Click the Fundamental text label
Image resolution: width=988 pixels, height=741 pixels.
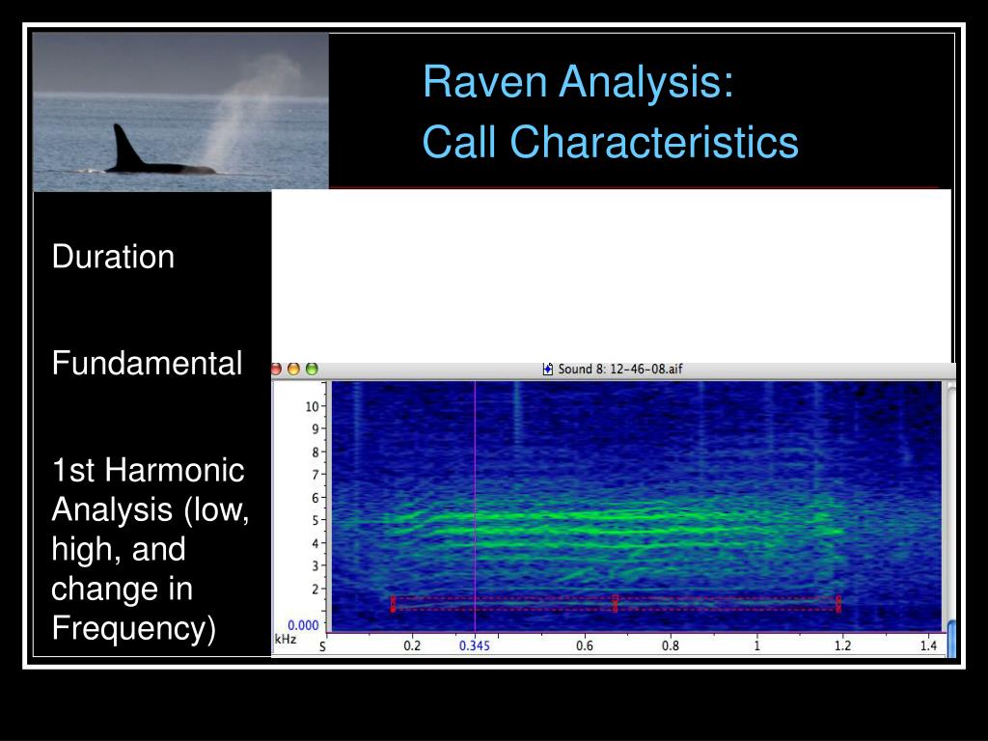[148, 365]
